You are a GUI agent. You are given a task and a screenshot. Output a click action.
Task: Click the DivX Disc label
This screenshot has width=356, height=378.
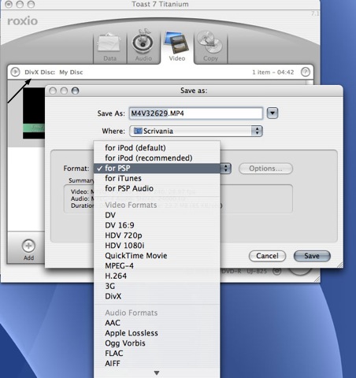pyautogui.click(x=39, y=72)
